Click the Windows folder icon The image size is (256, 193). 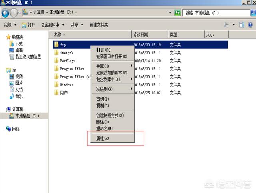[56, 84]
